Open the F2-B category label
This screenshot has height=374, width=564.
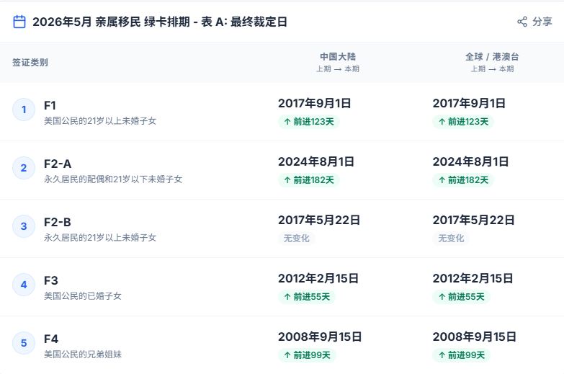click(x=58, y=222)
